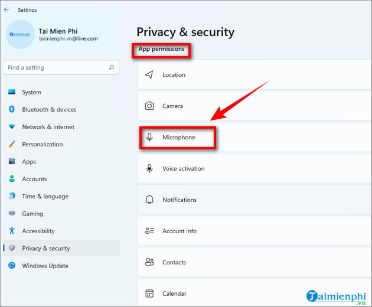This screenshot has width=372, height=307.
Task: Click the Network wifi icon
Action: (12, 126)
